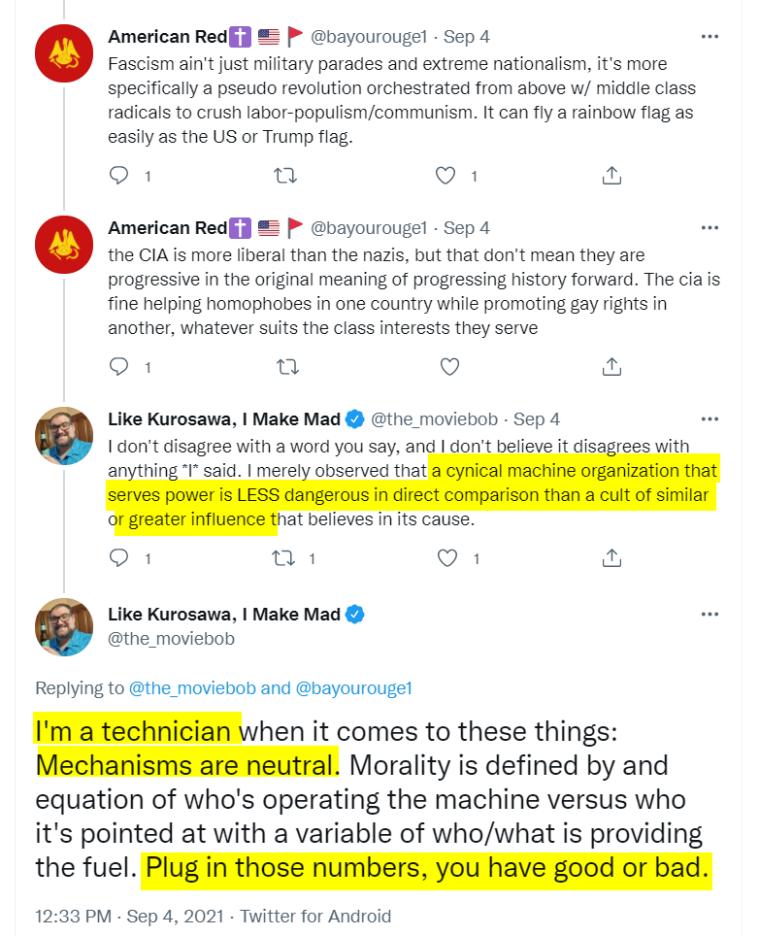This screenshot has width=759, height=936.
Task: Reply to the first American Red tweet
Action: 119,176
